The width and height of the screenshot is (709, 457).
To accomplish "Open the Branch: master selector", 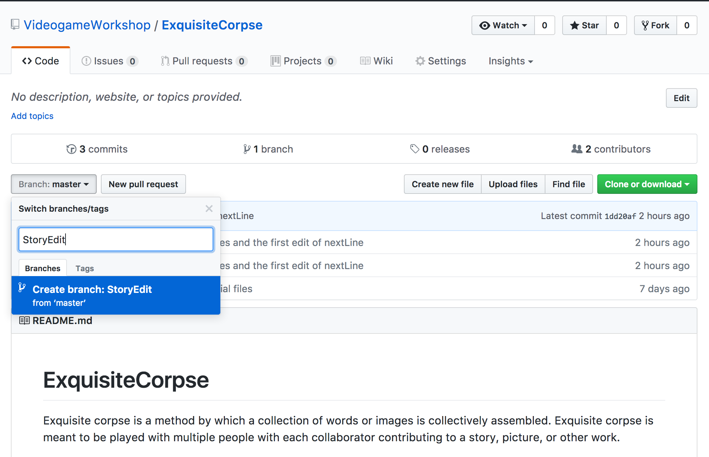I will pos(54,184).
